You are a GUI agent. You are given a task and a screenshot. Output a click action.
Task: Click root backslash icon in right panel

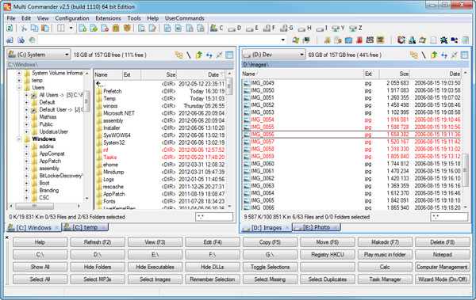pos(424,55)
